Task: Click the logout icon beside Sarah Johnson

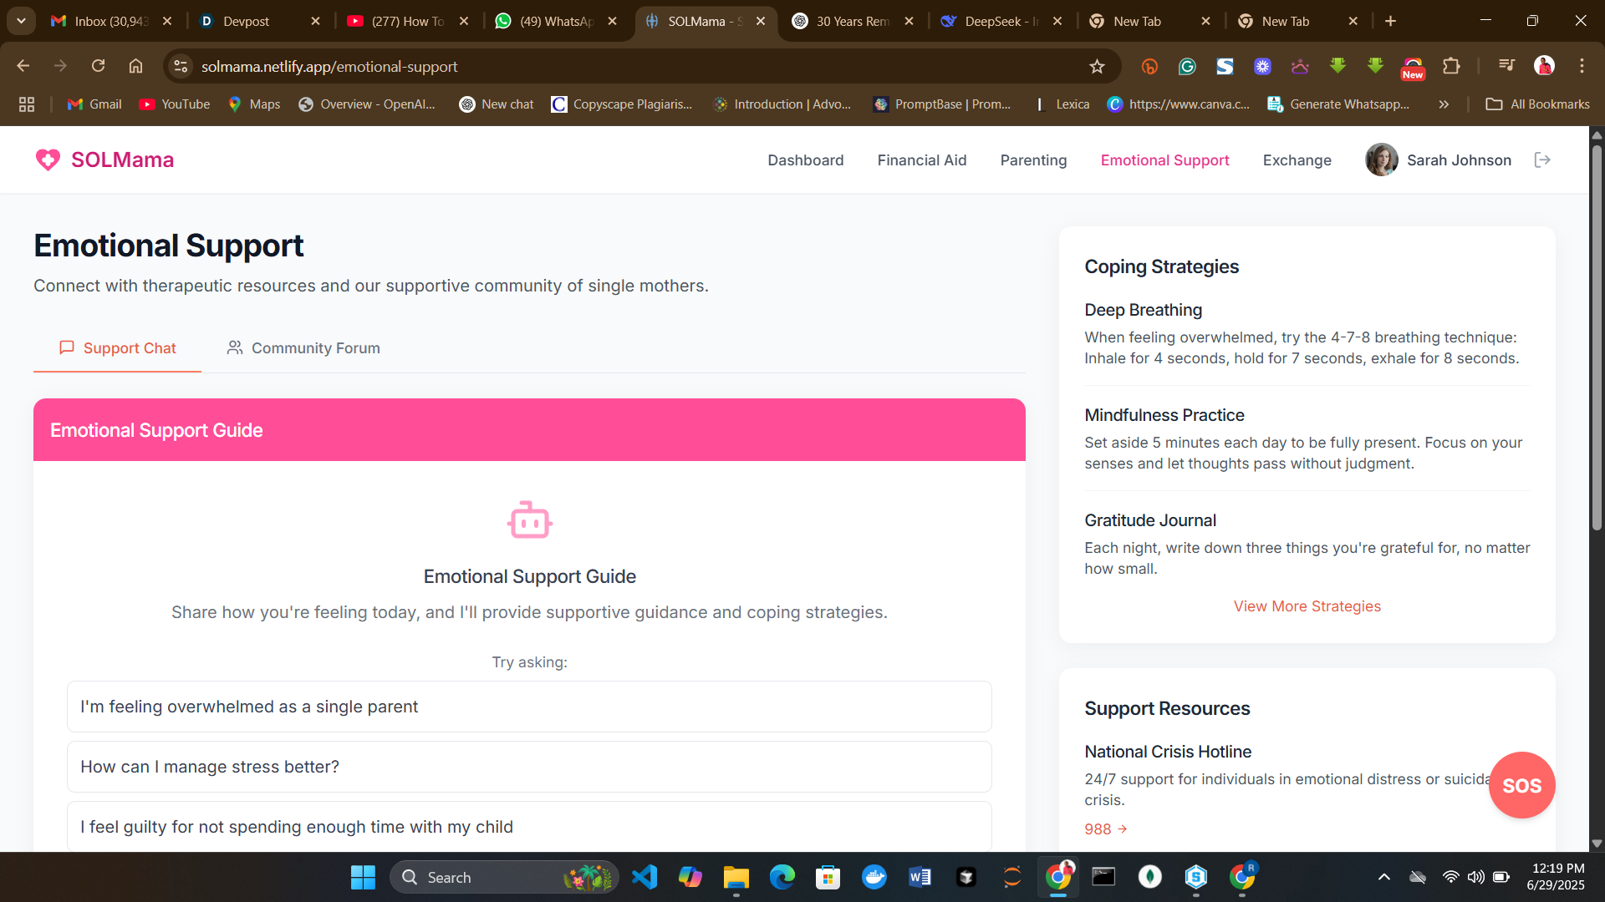Action: pos(1542,160)
